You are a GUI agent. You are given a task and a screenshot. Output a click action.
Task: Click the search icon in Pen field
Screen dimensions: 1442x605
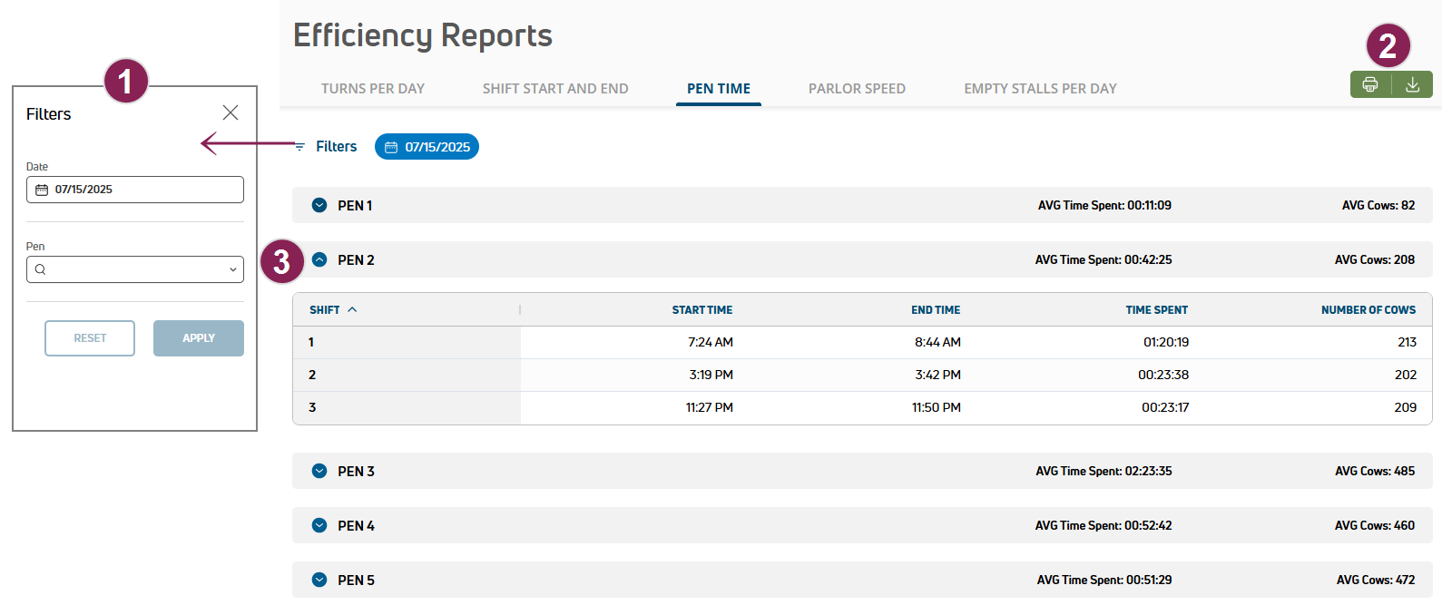click(x=40, y=269)
